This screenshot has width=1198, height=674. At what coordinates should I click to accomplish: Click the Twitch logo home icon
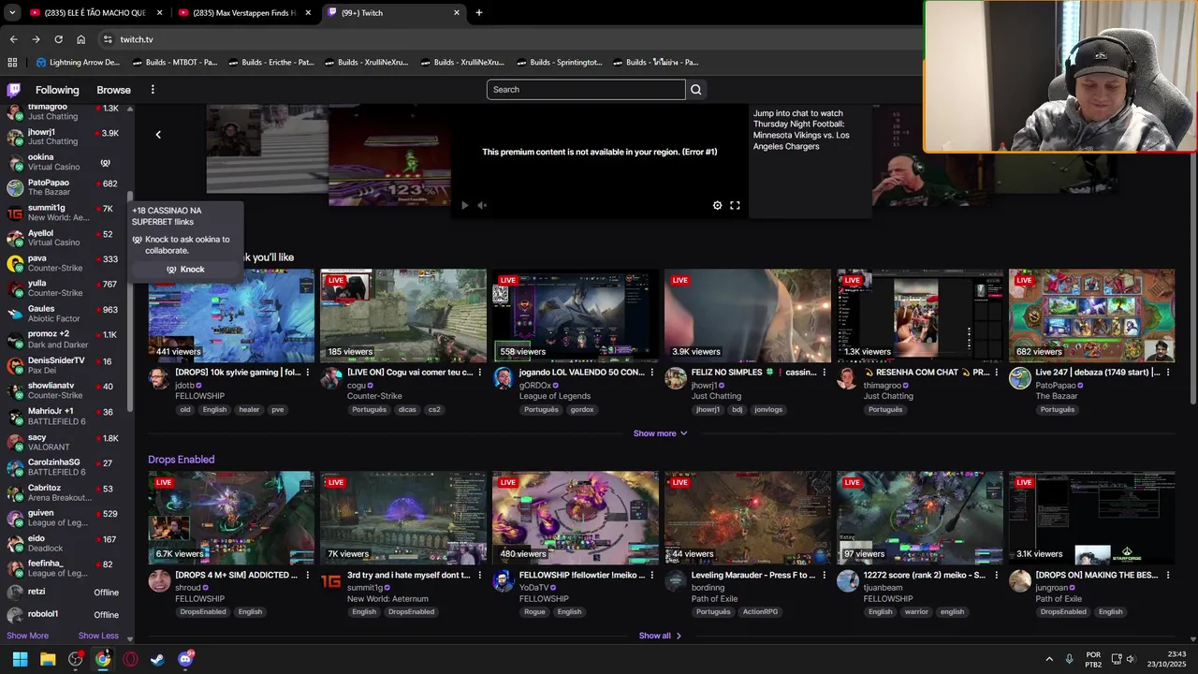(13, 90)
